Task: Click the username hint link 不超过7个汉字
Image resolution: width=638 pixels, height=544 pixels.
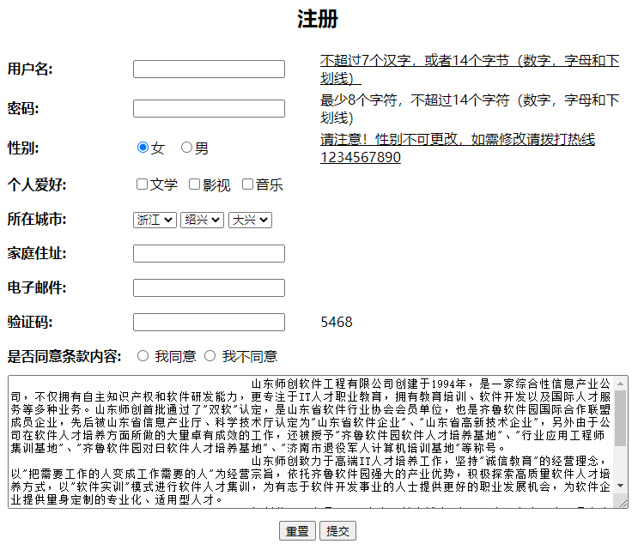Action: point(470,70)
